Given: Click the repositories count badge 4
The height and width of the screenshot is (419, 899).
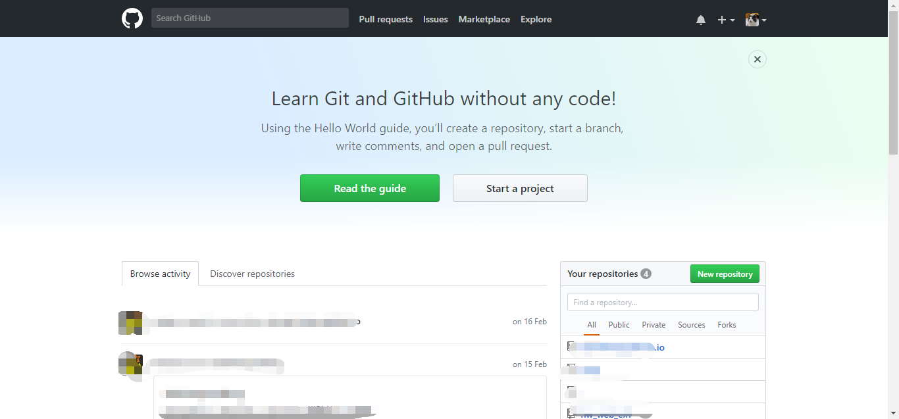Looking at the screenshot, I should coord(646,274).
